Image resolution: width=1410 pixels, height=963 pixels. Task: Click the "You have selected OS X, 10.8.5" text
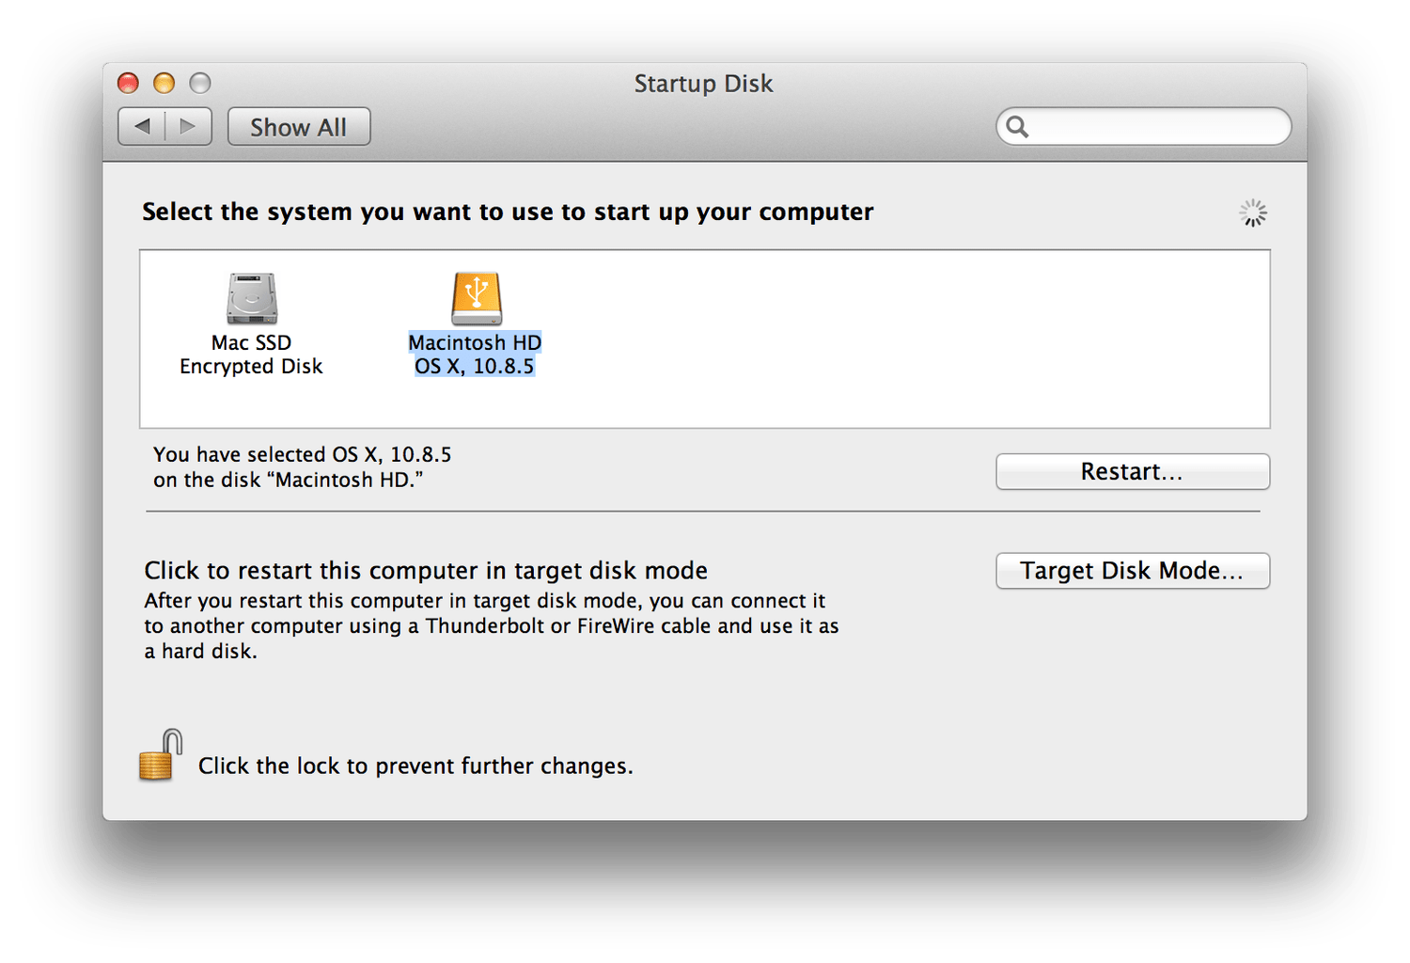click(x=302, y=455)
